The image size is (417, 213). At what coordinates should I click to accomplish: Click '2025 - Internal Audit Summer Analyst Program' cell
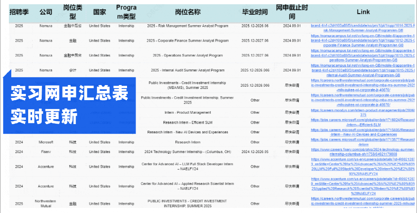click(188, 70)
